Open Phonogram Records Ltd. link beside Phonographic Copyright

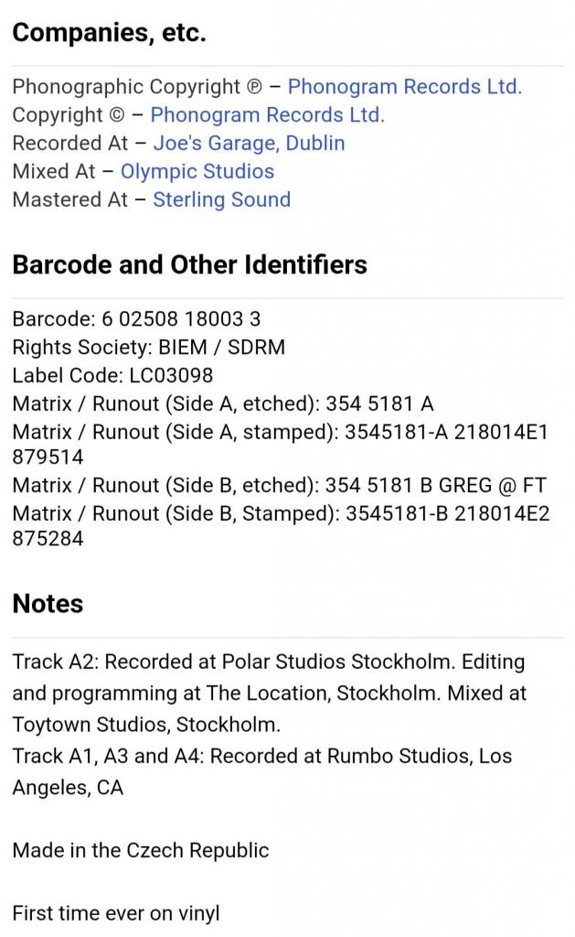tap(404, 87)
